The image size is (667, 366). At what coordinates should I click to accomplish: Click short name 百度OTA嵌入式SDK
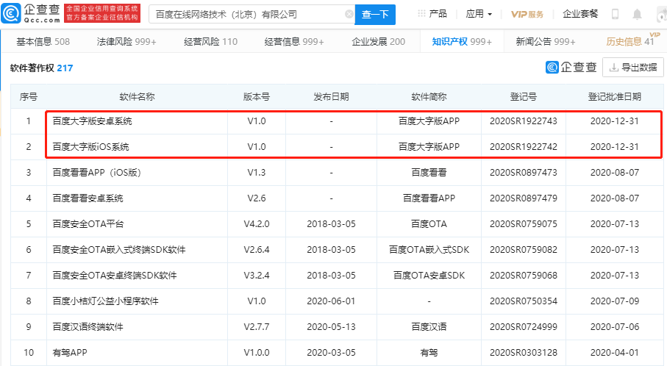[x=429, y=250]
